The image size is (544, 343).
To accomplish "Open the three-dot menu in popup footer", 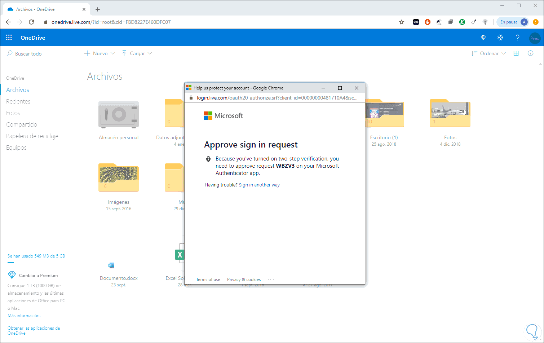I will 271,280.
